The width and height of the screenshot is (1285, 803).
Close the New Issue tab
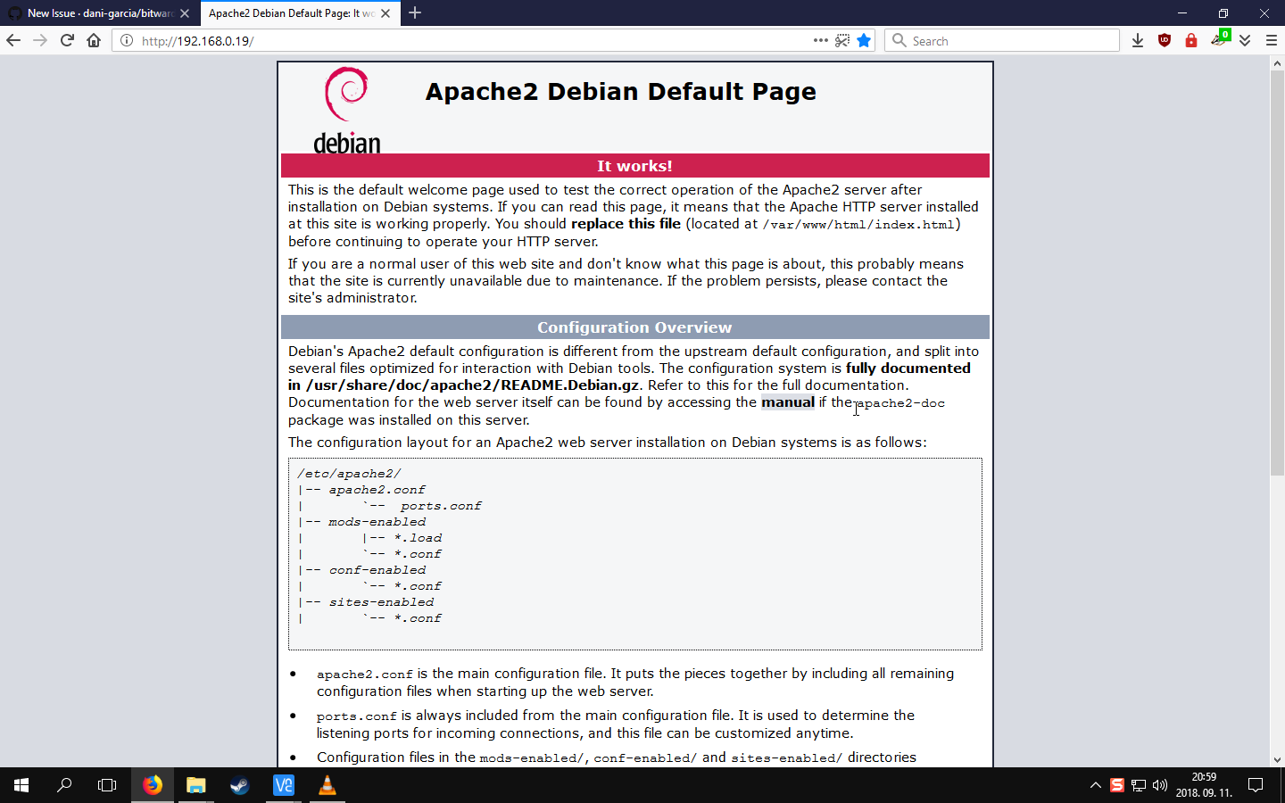pyautogui.click(x=185, y=13)
